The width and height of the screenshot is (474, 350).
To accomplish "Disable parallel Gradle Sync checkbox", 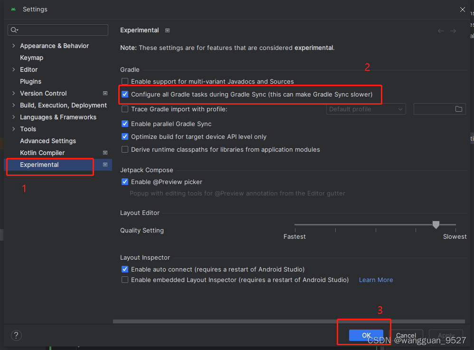I will click(x=125, y=124).
